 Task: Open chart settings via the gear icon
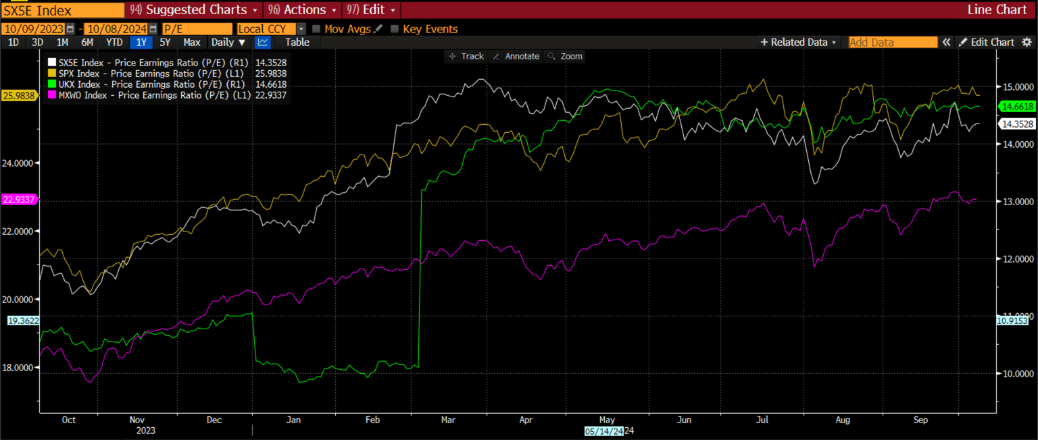click(1027, 42)
